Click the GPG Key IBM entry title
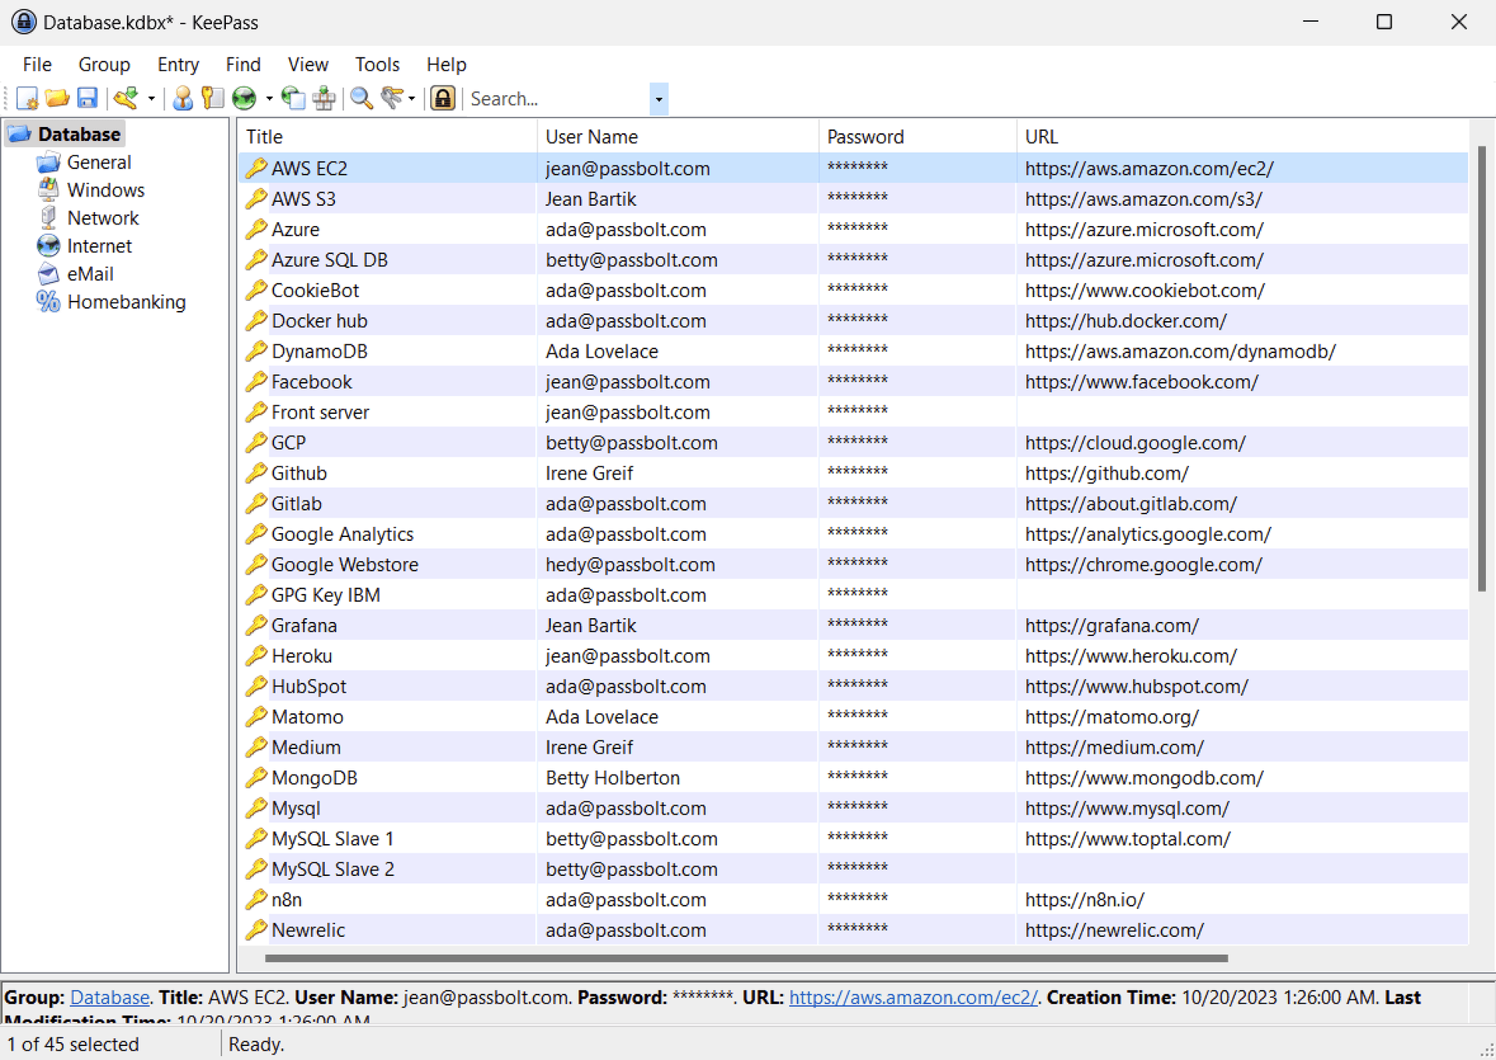Viewport: 1496px width, 1060px height. tap(326, 595)
